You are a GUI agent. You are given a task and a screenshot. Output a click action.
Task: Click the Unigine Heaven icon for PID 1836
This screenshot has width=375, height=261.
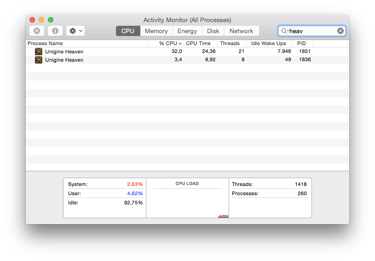coord(39,60)
